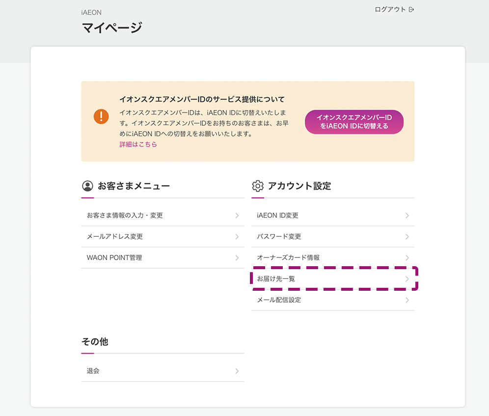Click chevron on iAEON ID変更 row
Viewport: 489px width, 416px height.
407,216
